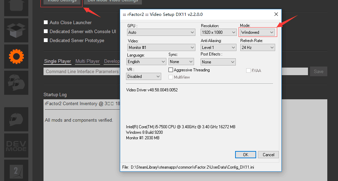Open the Mode dropdown showing Windowed
Viewport: 338px width, 181px height.
click(x=257, y=32)
